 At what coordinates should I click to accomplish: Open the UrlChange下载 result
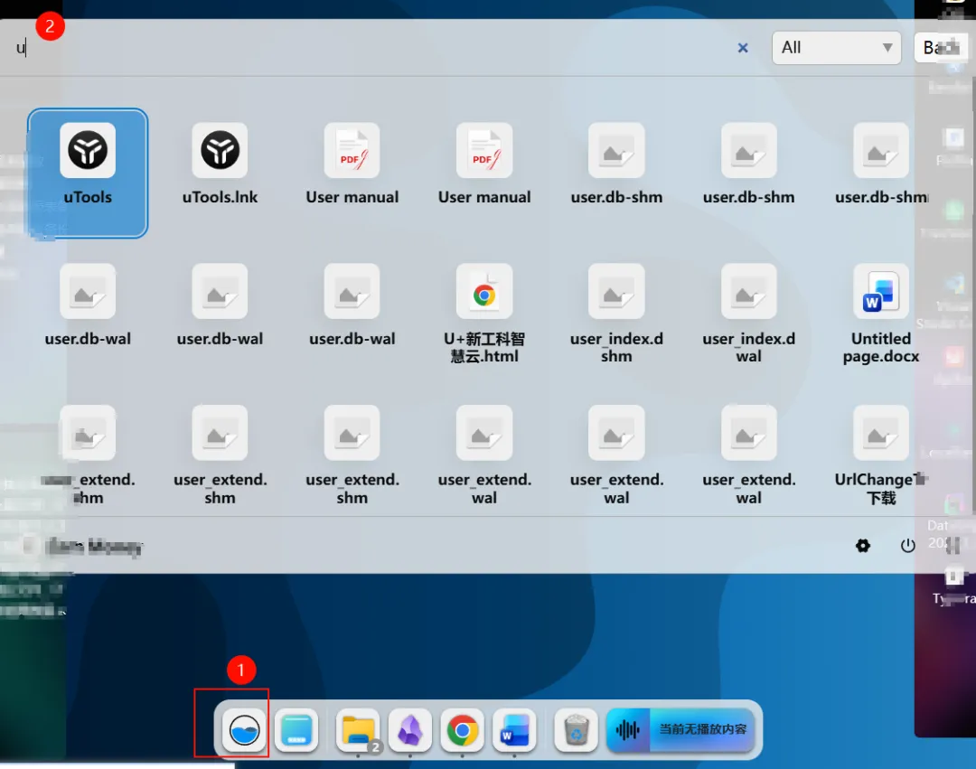click(881, 455)
